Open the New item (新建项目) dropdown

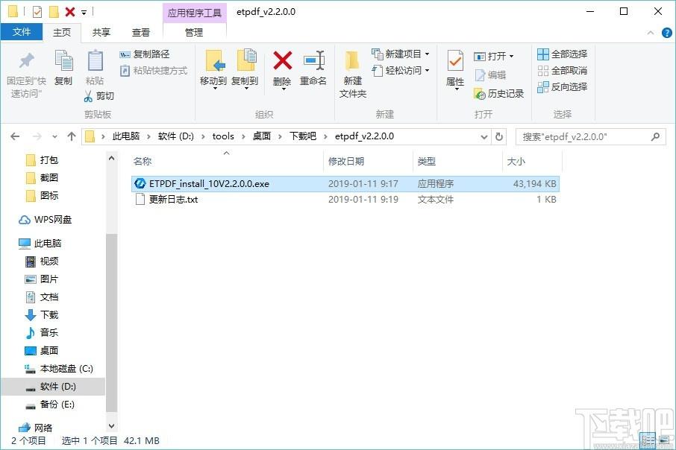tap(401, 54)
